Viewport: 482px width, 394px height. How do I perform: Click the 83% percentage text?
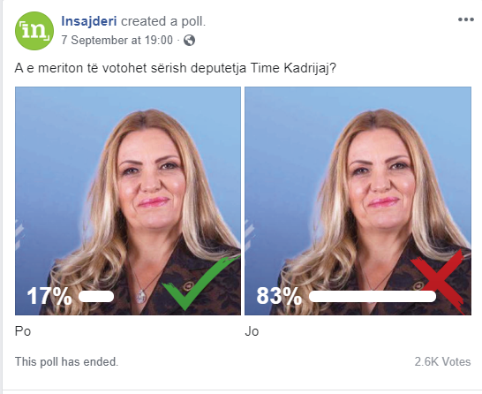coord(279,296)
